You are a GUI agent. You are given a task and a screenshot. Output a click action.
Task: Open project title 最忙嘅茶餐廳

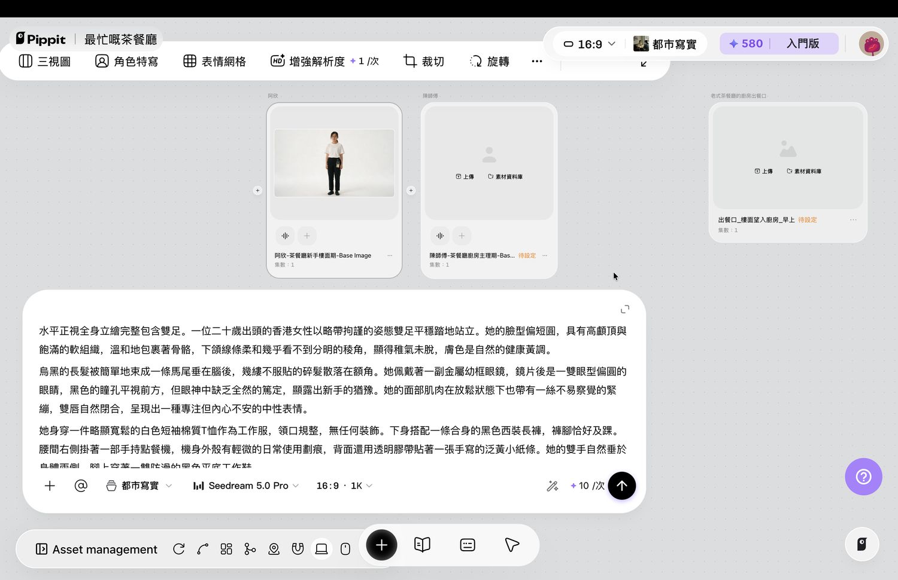120,39
